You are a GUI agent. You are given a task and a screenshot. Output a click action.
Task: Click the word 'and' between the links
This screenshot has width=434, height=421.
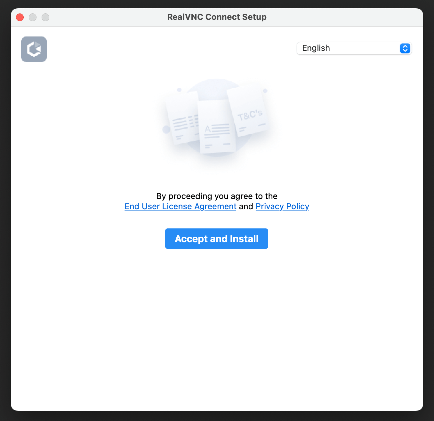pos(246,206)
